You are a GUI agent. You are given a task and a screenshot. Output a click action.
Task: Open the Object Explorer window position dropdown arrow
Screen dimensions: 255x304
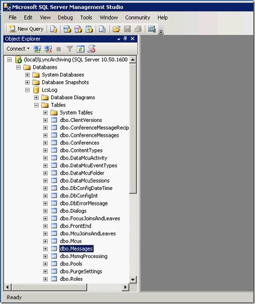tap(119, 39)
